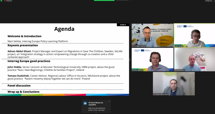Click the Nagranie recording label
215x114 pixels.
coord(9,1)
